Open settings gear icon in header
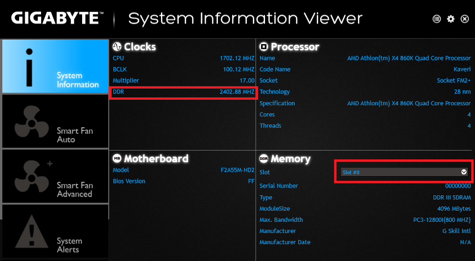 tap(451, 19)
